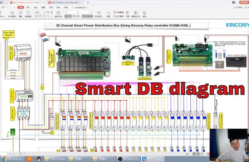Click the microphone read-aloud icon
The width and height of the screenshot is (249, 162).
(144, 14)
